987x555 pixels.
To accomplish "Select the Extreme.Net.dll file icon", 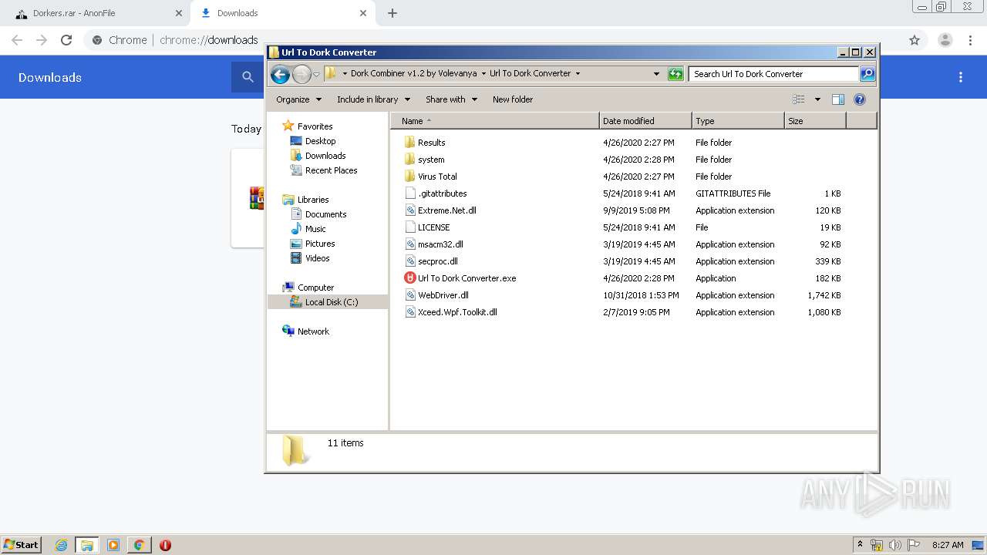I will coord(410,210).
